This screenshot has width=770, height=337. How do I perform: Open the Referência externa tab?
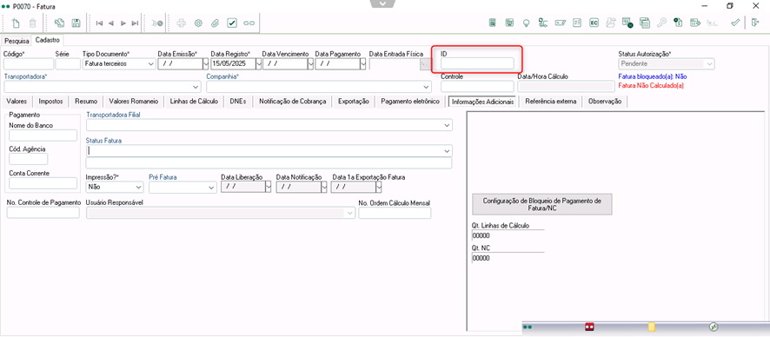click(551, 102)
